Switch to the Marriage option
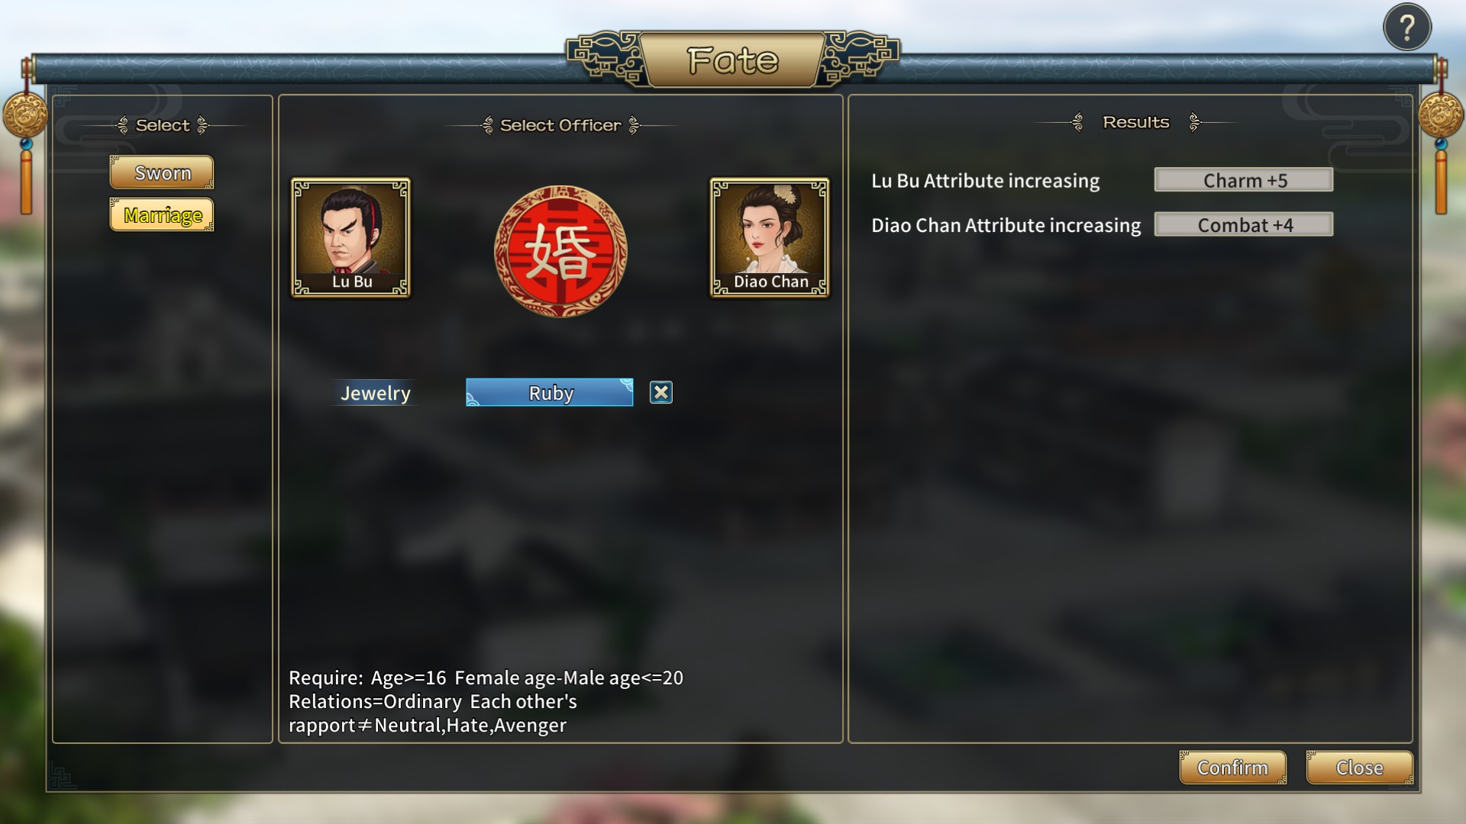1466x824 pixels. (162, 215)
